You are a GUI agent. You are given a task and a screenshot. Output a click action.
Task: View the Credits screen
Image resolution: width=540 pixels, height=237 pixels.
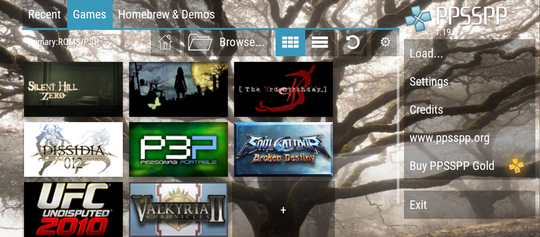(x=470, y=109)
